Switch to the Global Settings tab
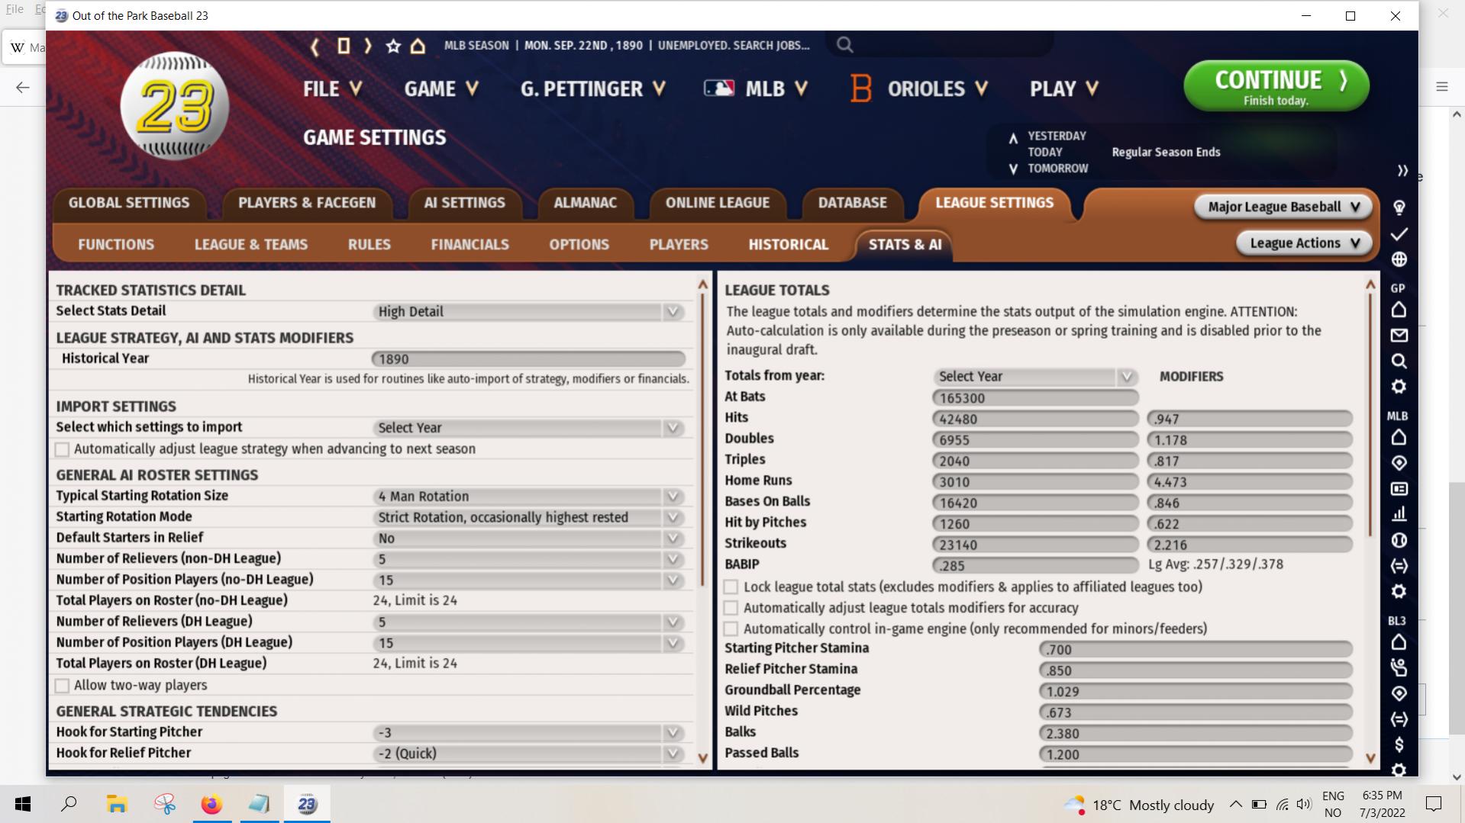Image resolution: width=1465 pixels, height=823 pixels. 129,203
